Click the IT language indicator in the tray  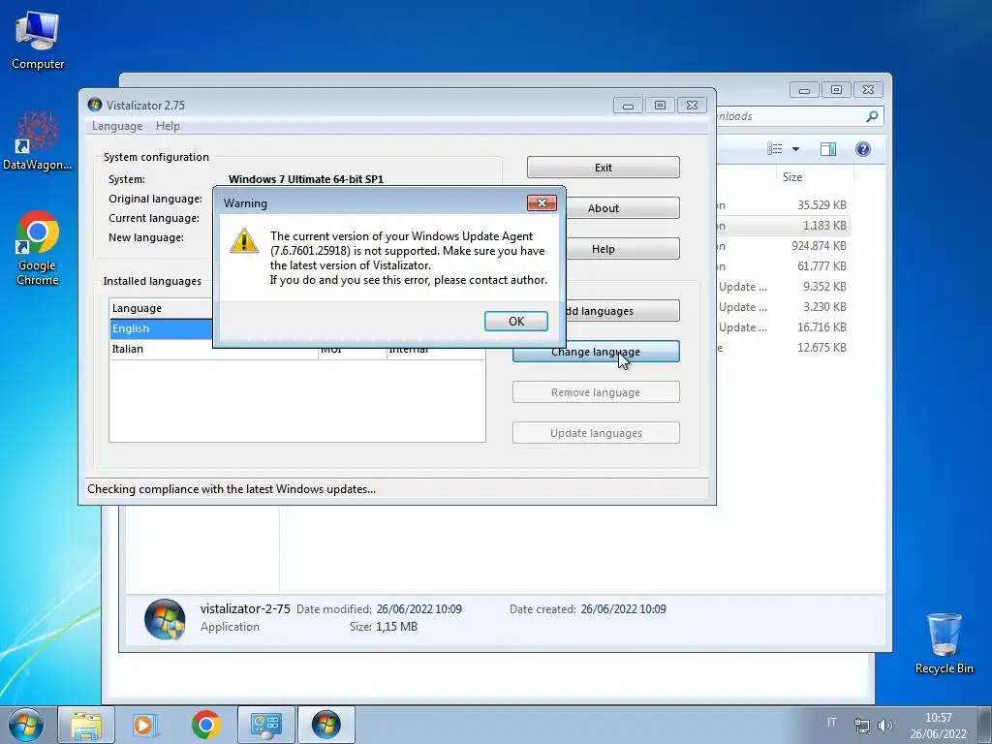(831, 723)
